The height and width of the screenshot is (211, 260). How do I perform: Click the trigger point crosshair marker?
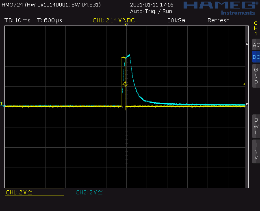tap(125, 84)
